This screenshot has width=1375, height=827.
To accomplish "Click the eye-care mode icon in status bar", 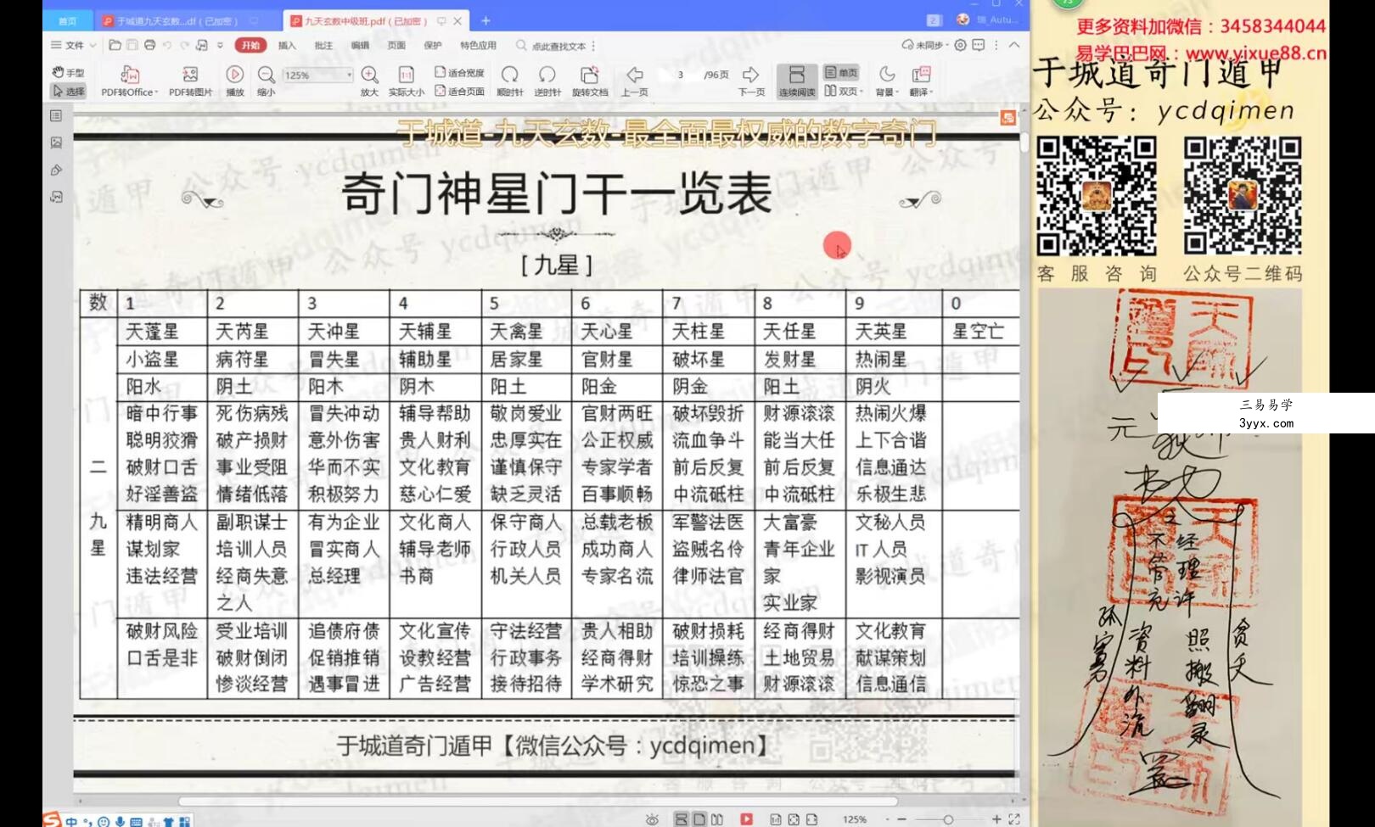I will click(652, 819).
